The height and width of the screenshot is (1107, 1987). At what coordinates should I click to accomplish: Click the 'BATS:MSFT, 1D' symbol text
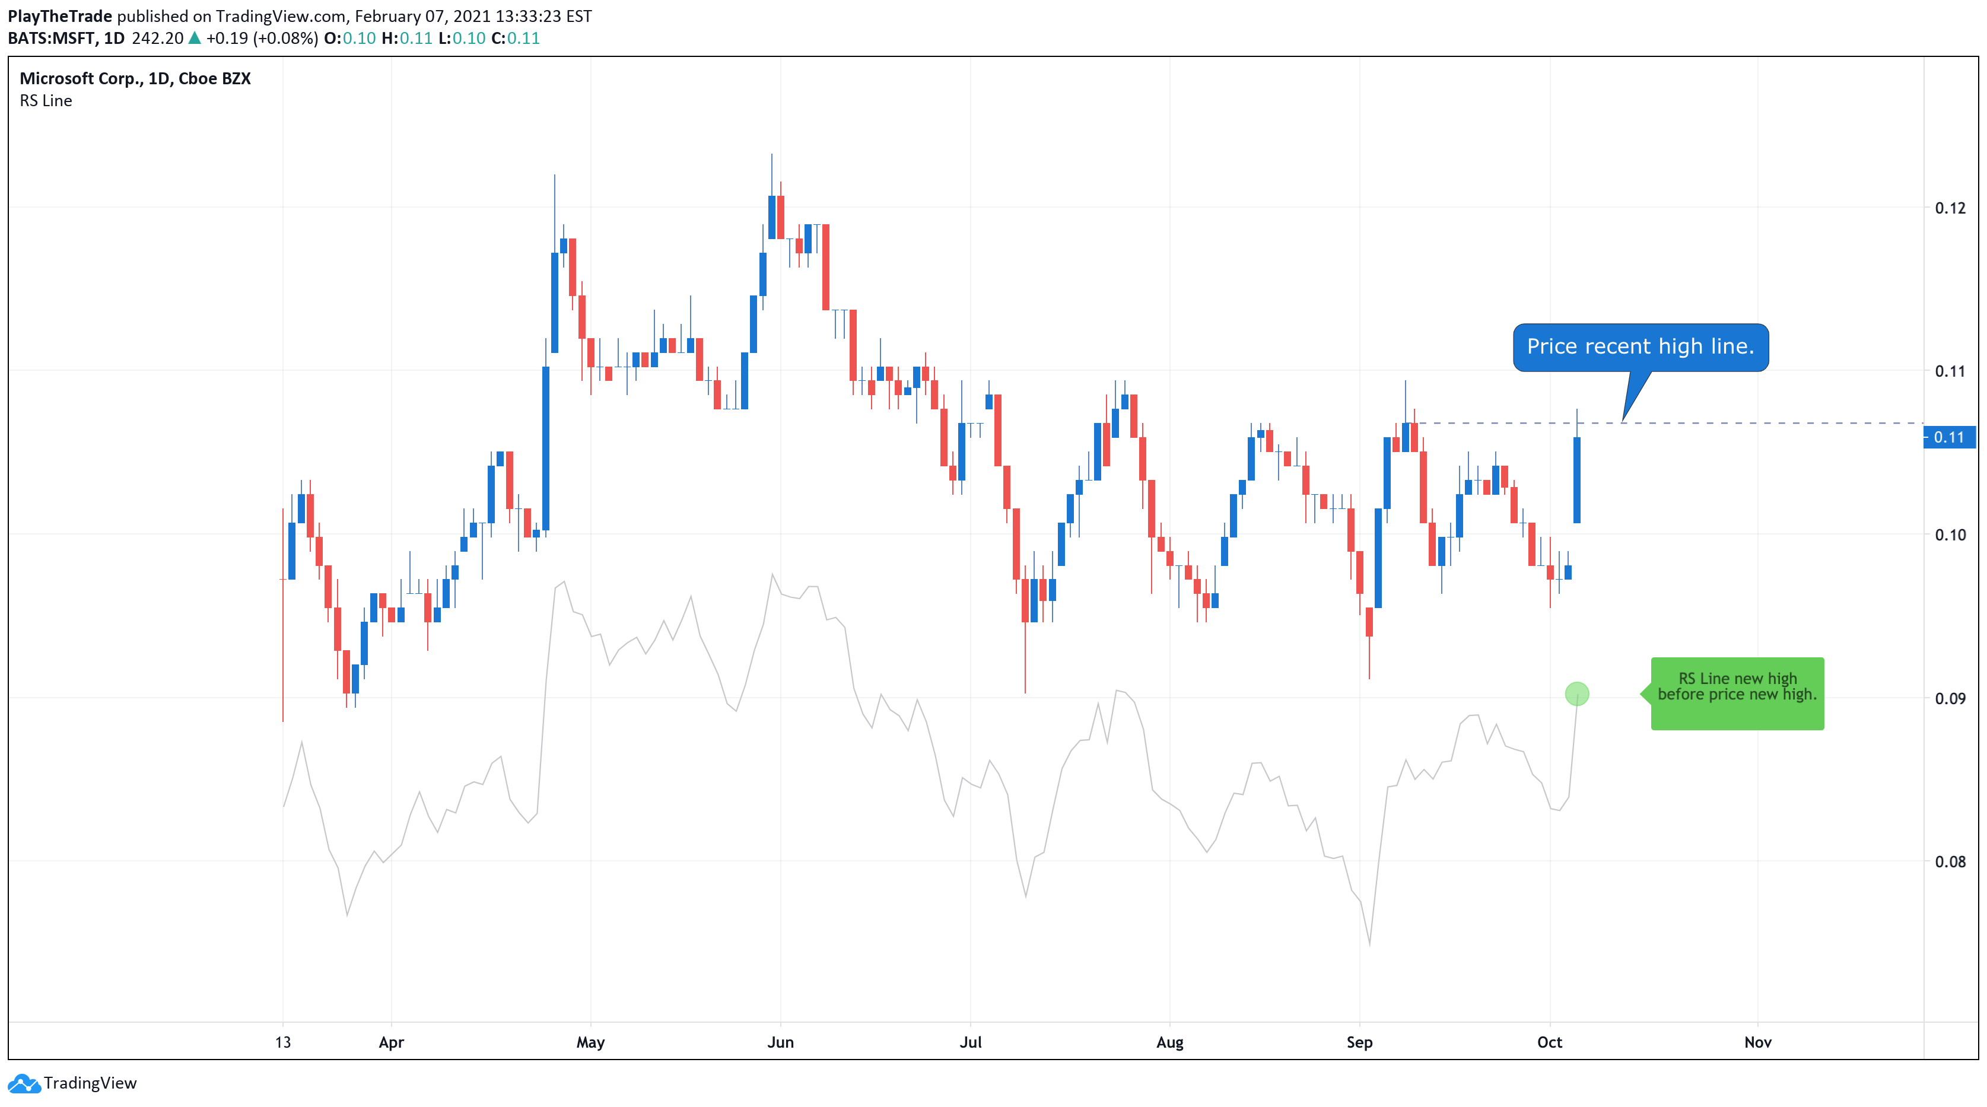pos(66,39)
